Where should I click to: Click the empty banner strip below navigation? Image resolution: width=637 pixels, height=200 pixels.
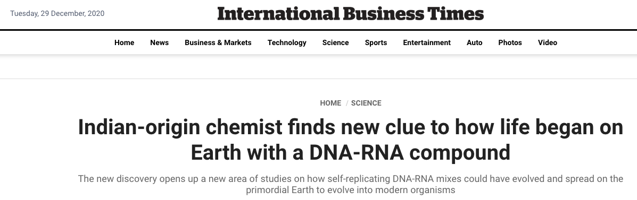318,66
